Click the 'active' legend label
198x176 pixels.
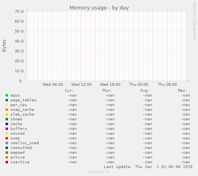[x=18, y=157]
